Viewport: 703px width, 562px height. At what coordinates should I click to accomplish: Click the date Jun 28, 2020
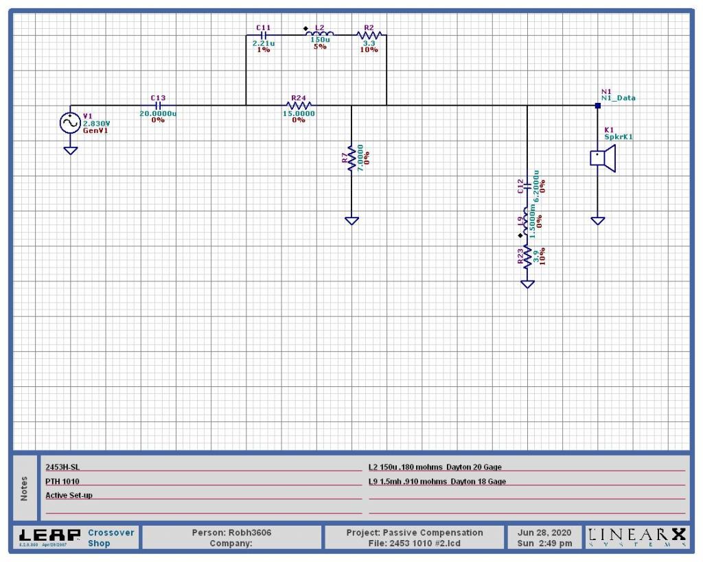544,532
